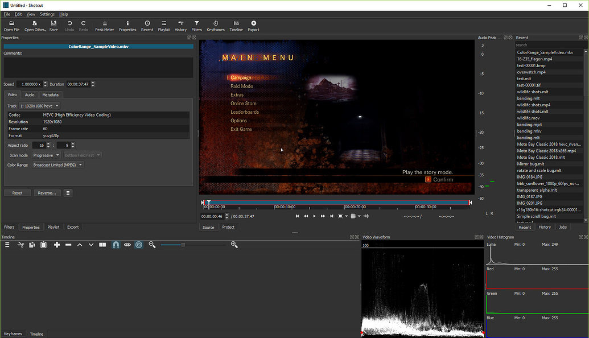589x338 pixels.
Task: Zoom out the timeline with magnifier minus
Action: click(x=152, y=245)
